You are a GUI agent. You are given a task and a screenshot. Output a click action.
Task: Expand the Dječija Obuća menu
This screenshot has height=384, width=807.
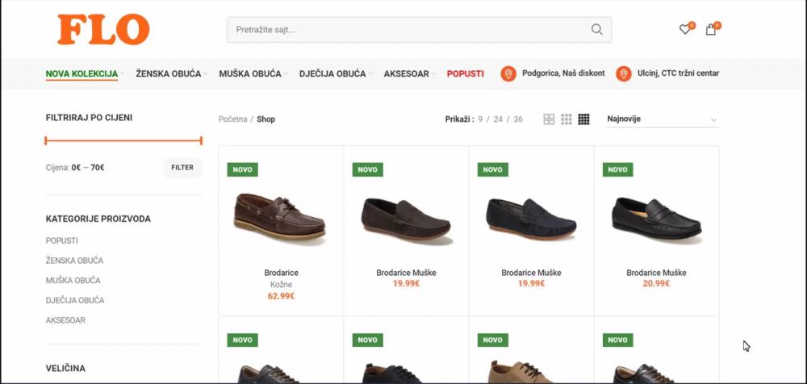click(x=335, y=73)
